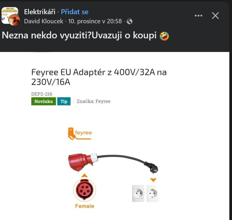Click the Značka: Feyree brand label
The height and width of the screenshot is (220, 232).
93,101
